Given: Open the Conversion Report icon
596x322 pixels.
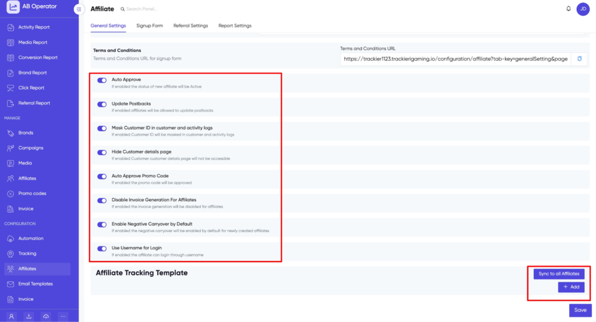Looking at the screenshot, I should click(10, 58).
